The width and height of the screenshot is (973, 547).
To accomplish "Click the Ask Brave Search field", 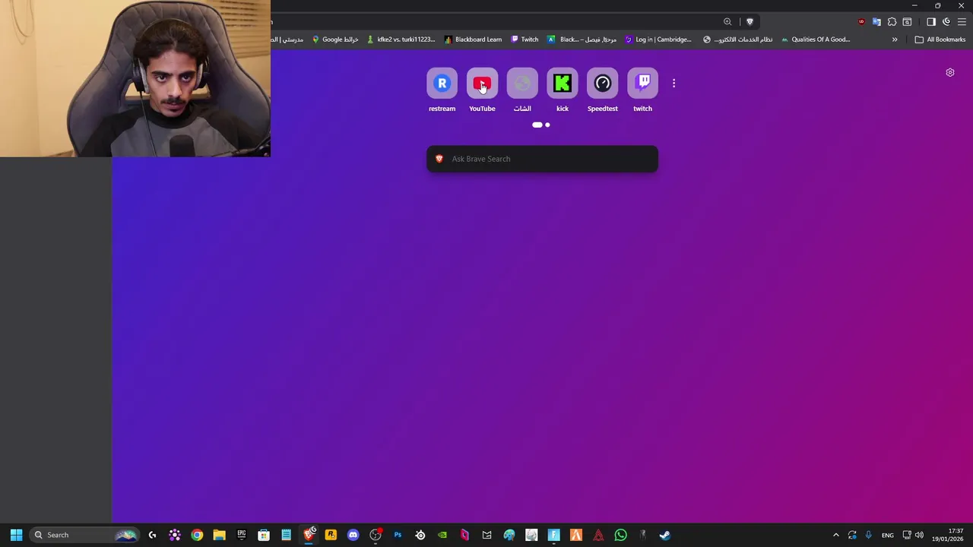I will click(x=542, y=159).
